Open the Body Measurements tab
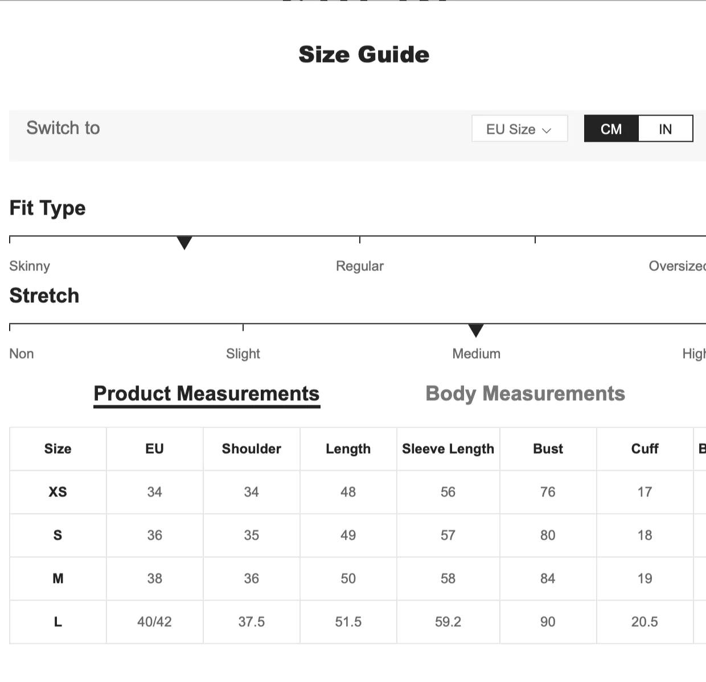The height and width of the screenshot is (682, 706). pyautogui.click(x=525, y=394)
